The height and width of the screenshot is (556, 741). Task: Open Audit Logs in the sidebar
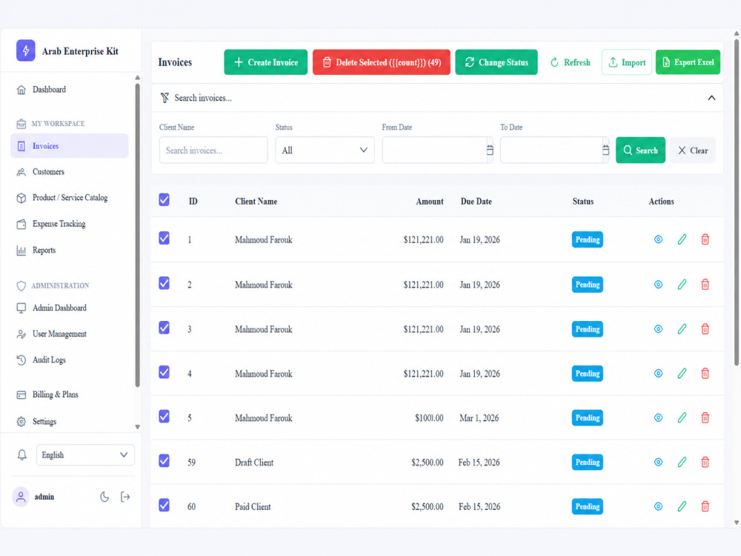(x=69, y=360)
